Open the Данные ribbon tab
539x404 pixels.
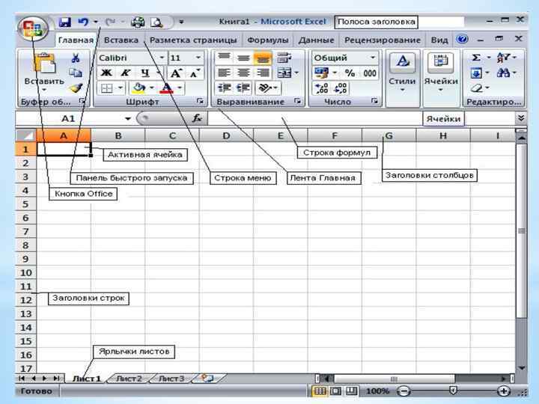pyautogui.click(x=316, y=40)
